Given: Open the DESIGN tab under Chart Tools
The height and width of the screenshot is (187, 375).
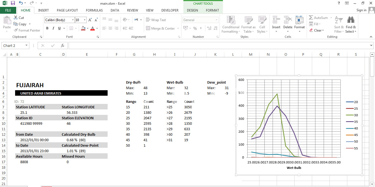Looking at the screenshot, I should pyautogui.click(x=192, y=10).
